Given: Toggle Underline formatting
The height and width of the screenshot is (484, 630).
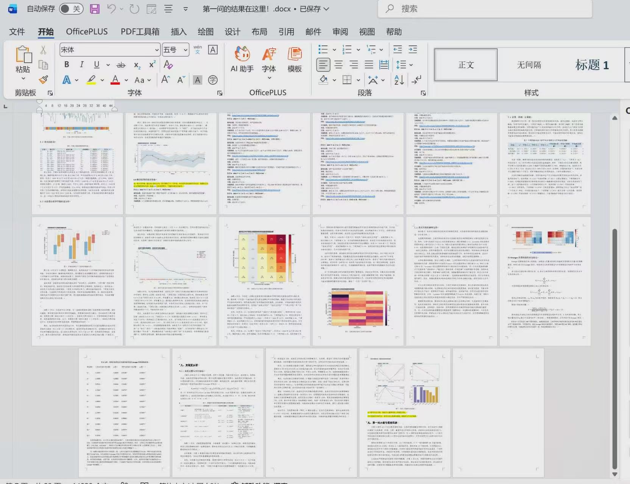Looking at the screenshot, I should click(97, 65).
